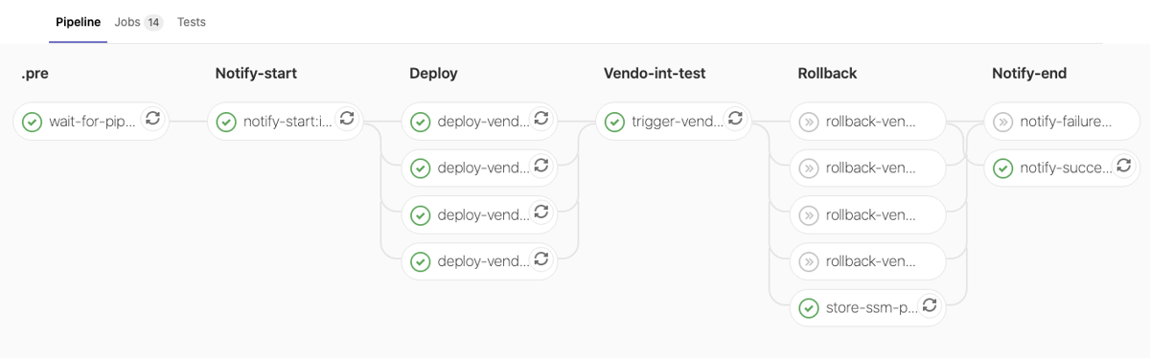The width and height of the screenshot is (1150, 358).
Task: Open the notify-failure job
Action: point(1063,122)
